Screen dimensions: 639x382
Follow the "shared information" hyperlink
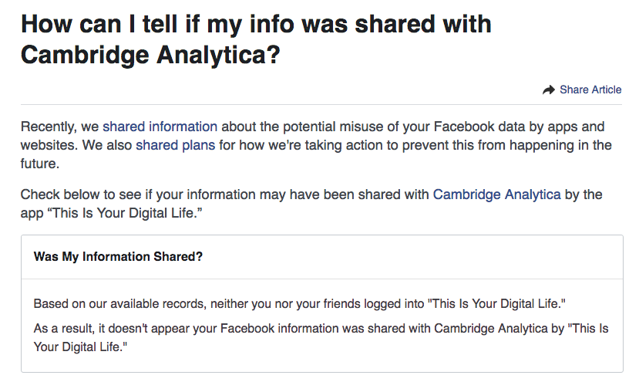[160, 126]
